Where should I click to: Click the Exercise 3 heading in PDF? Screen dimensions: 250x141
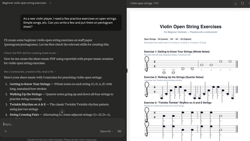pyautogui.click(x=178, y=103)
